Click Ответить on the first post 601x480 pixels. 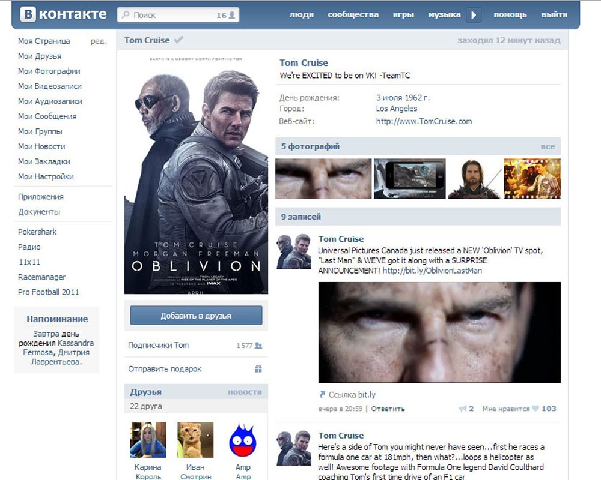388,409
